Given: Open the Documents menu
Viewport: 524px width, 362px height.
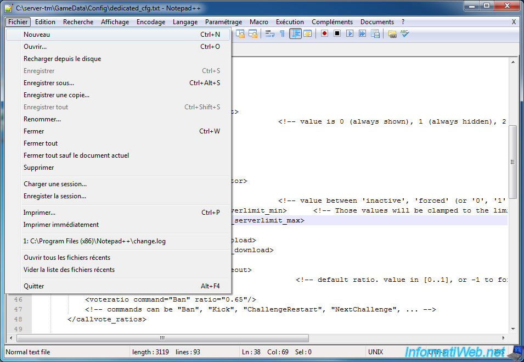Looking at the screenshot, I should (377, 22).
